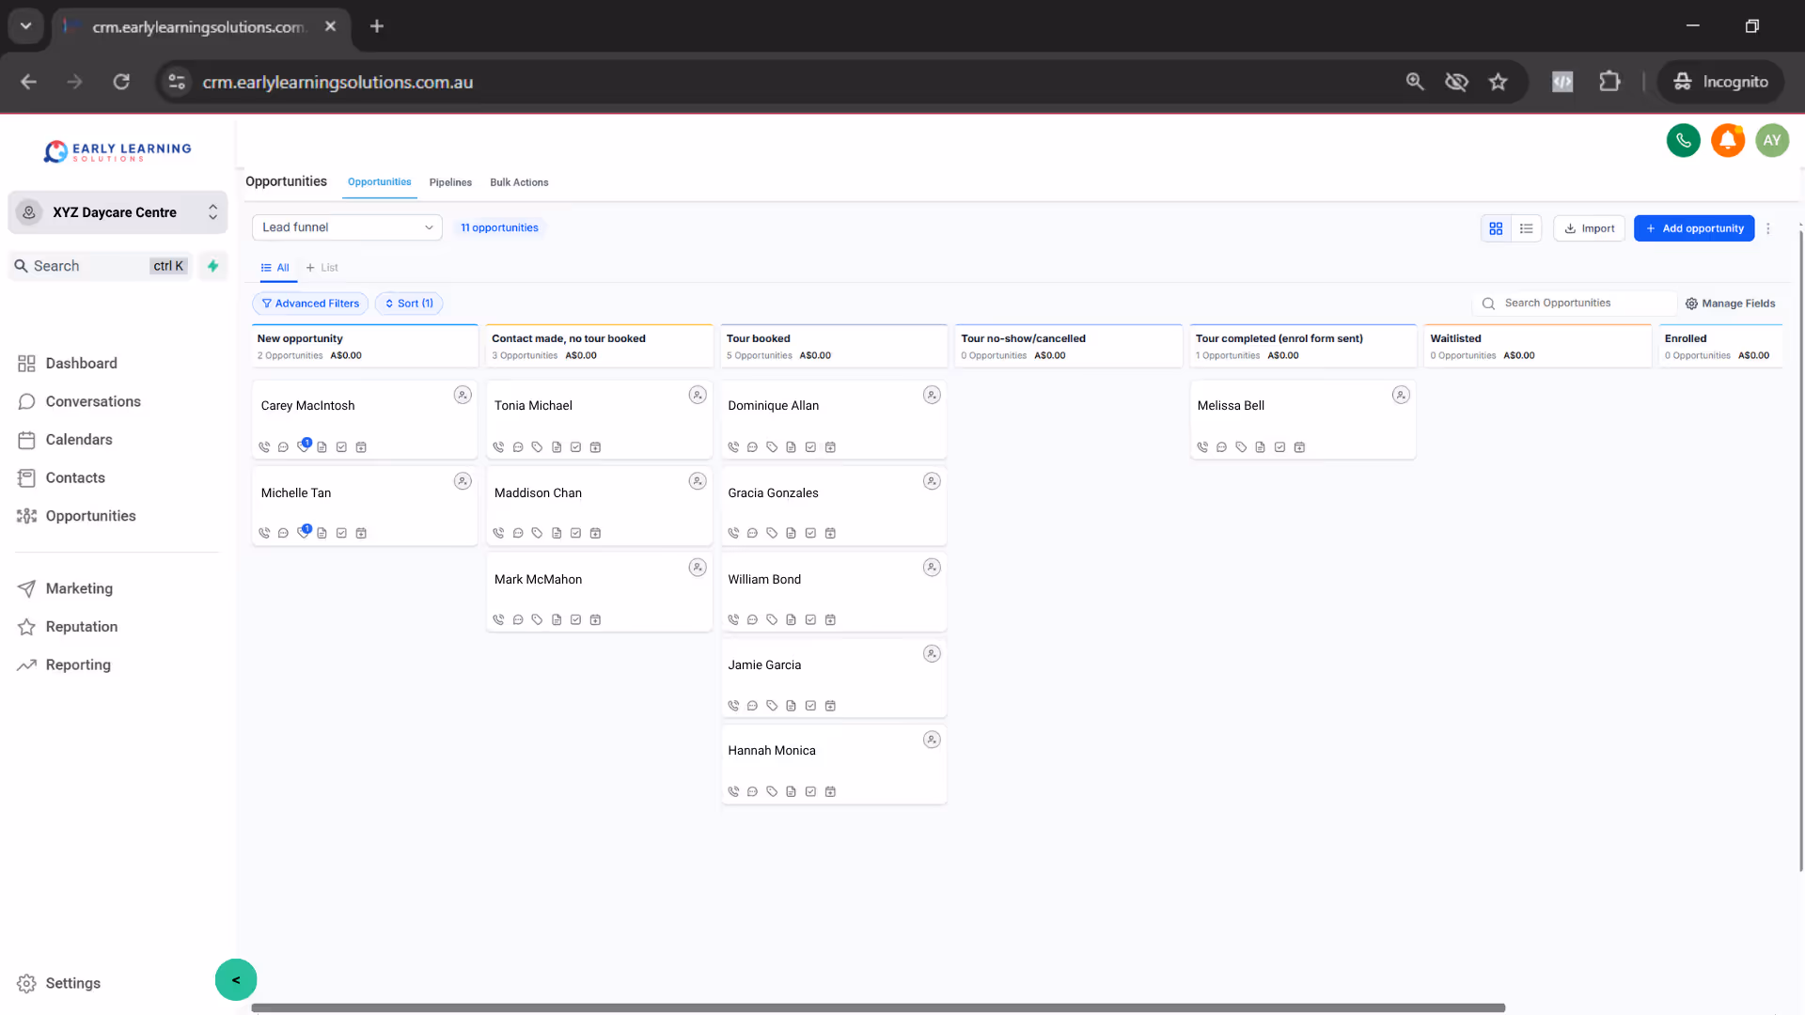Screen dimensions: 1805x1015
Task: Open the Sort (1) options
Action: tap(409, 304)
